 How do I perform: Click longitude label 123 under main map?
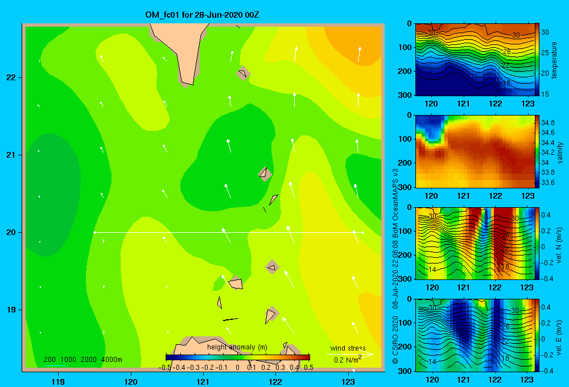coord(348,381)
